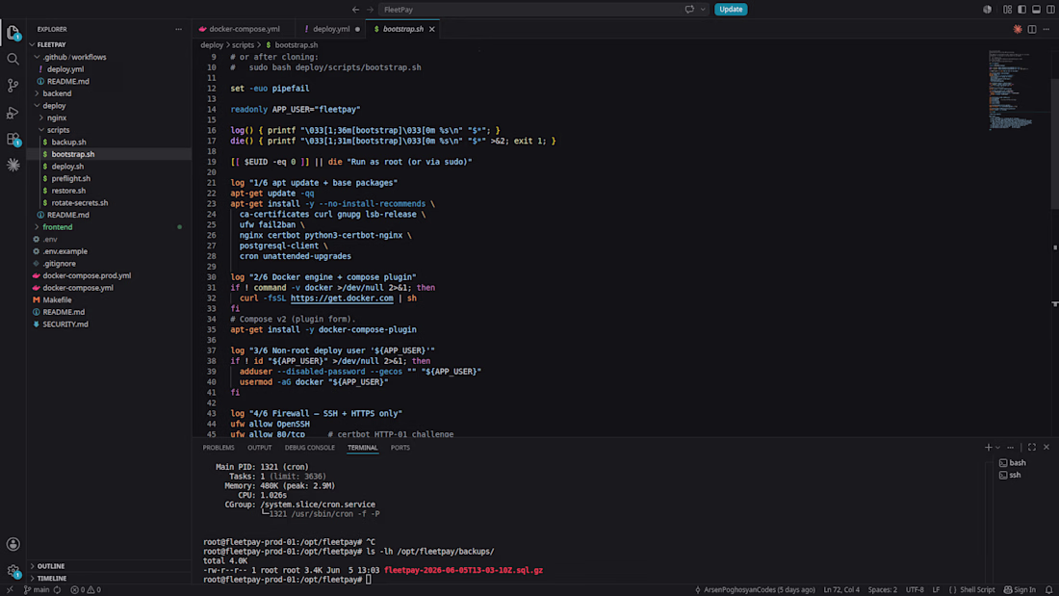Open the Run and Debug view
The width and height of the screenshot is (1059, 596).
pos(13,113)
